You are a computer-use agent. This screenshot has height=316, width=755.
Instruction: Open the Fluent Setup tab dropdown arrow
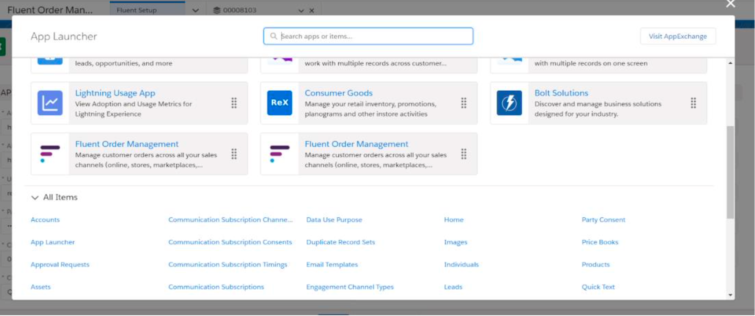tap(196, 11)
